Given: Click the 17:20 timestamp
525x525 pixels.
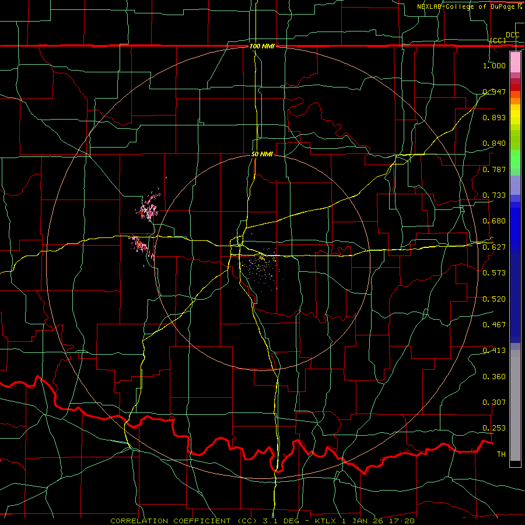Looking at the screenshot, I should click(403, 521).
